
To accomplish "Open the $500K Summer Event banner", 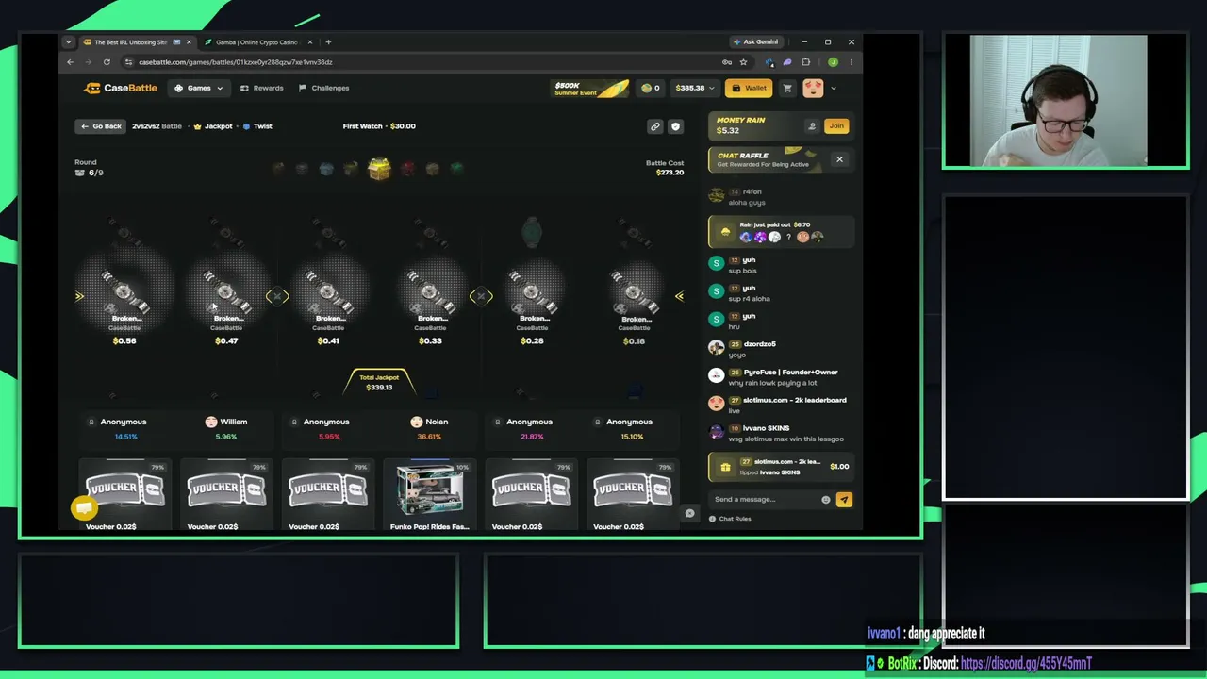I will (x=590, y=88).
